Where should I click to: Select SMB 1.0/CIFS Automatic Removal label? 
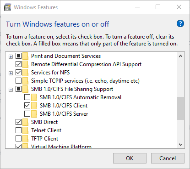click(x=81, y=97)
